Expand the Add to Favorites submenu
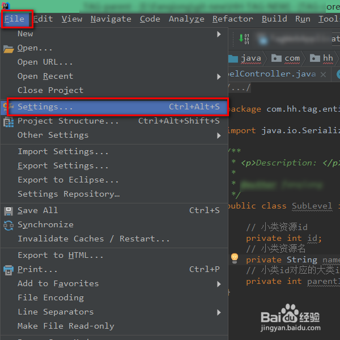 click(x=114, y=284)
